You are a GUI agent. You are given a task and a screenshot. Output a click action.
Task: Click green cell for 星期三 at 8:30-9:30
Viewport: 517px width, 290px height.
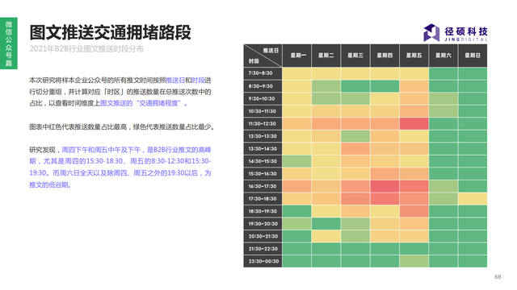pyautogui.click(x=355, y=86)
